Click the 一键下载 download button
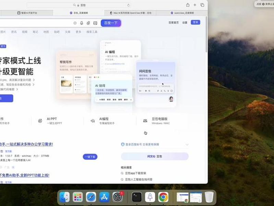Screen dimensions: 274x206 click(90, 157)
